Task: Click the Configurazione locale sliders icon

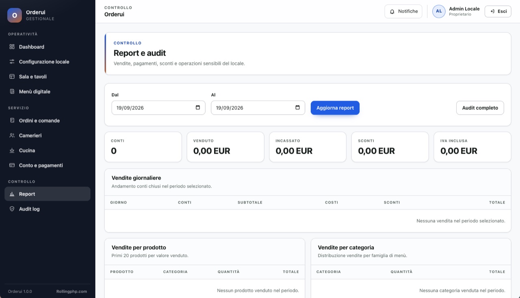Action: (x=12, y=62)
